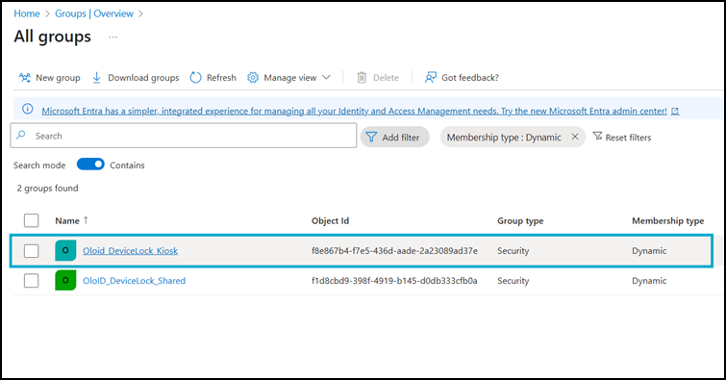Tick the select-all header checkbox
This screenshot has height=380, width=726.
point(31,220)
